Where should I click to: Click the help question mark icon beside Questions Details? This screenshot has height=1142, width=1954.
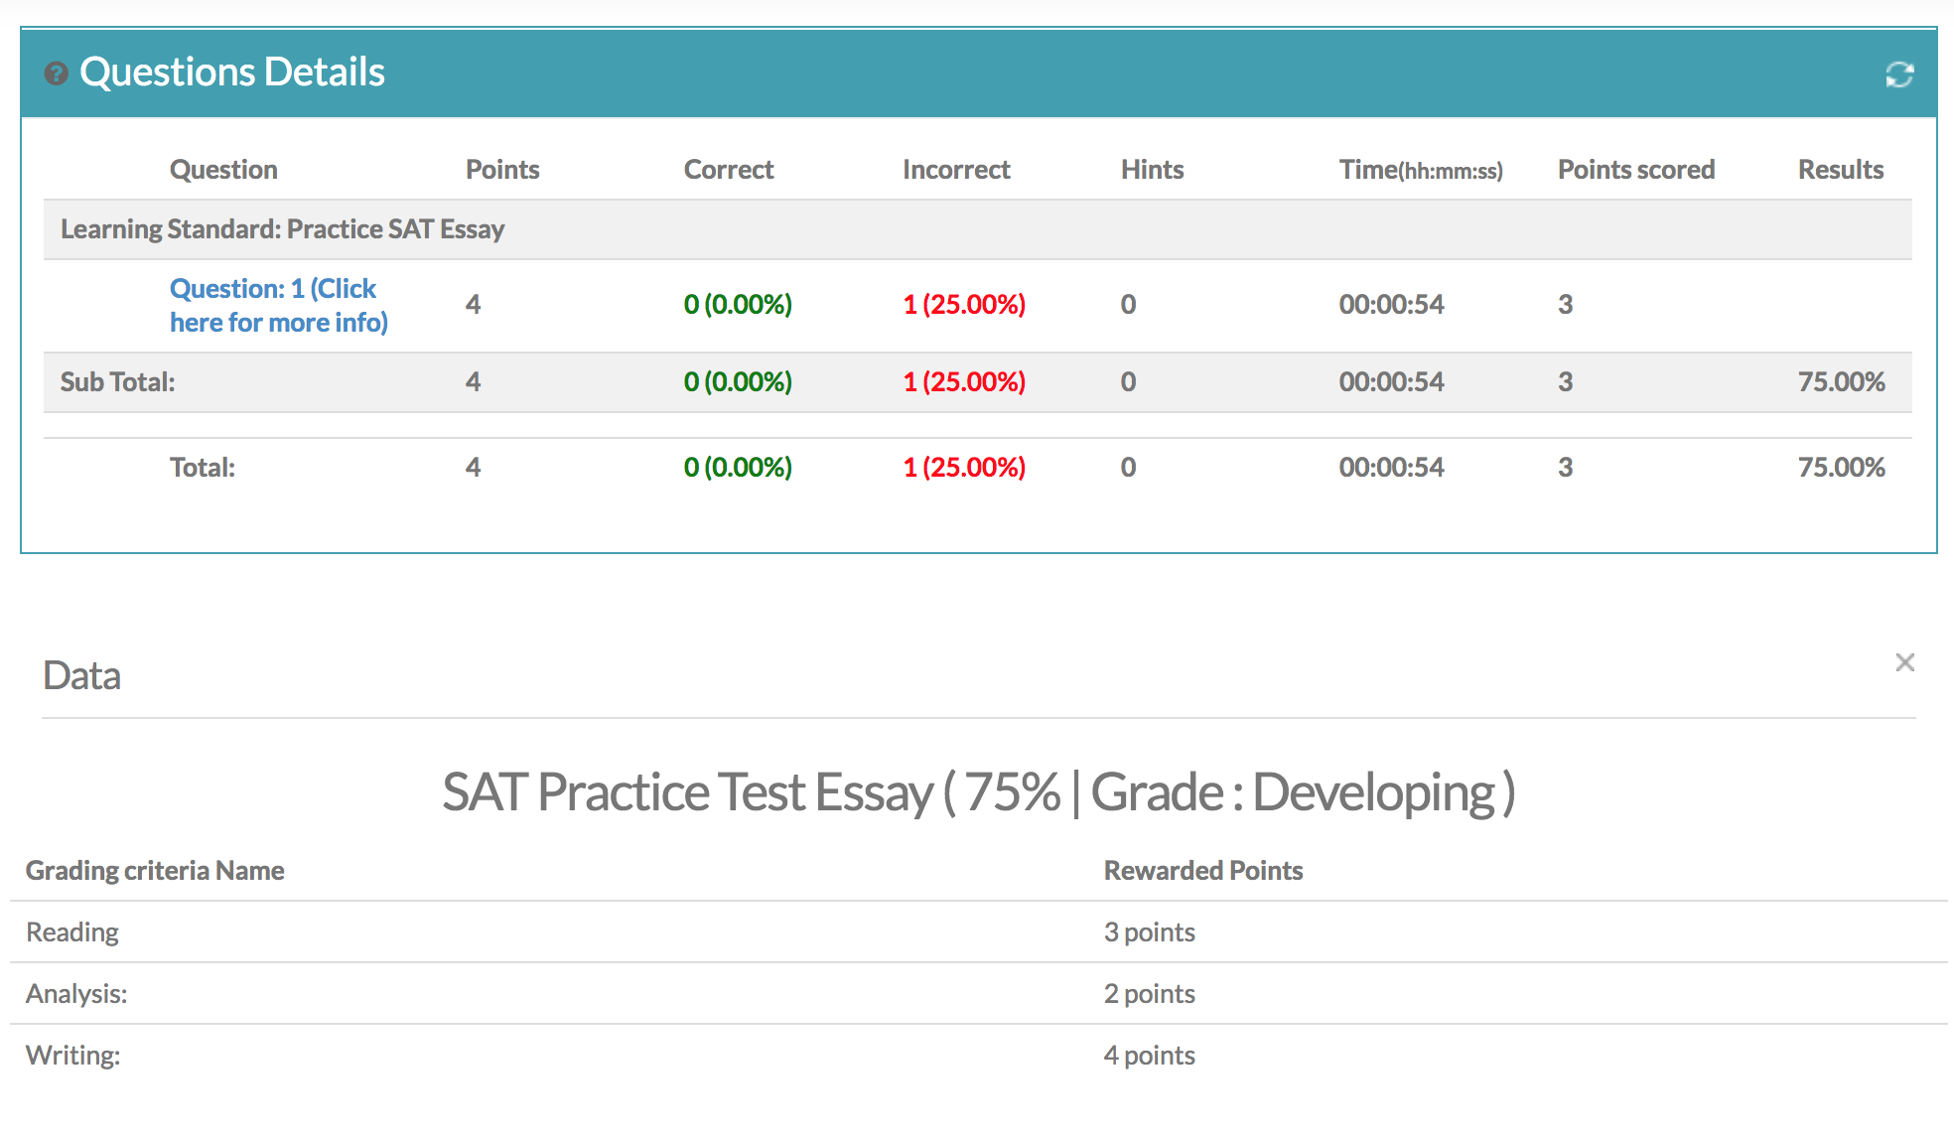57,73
